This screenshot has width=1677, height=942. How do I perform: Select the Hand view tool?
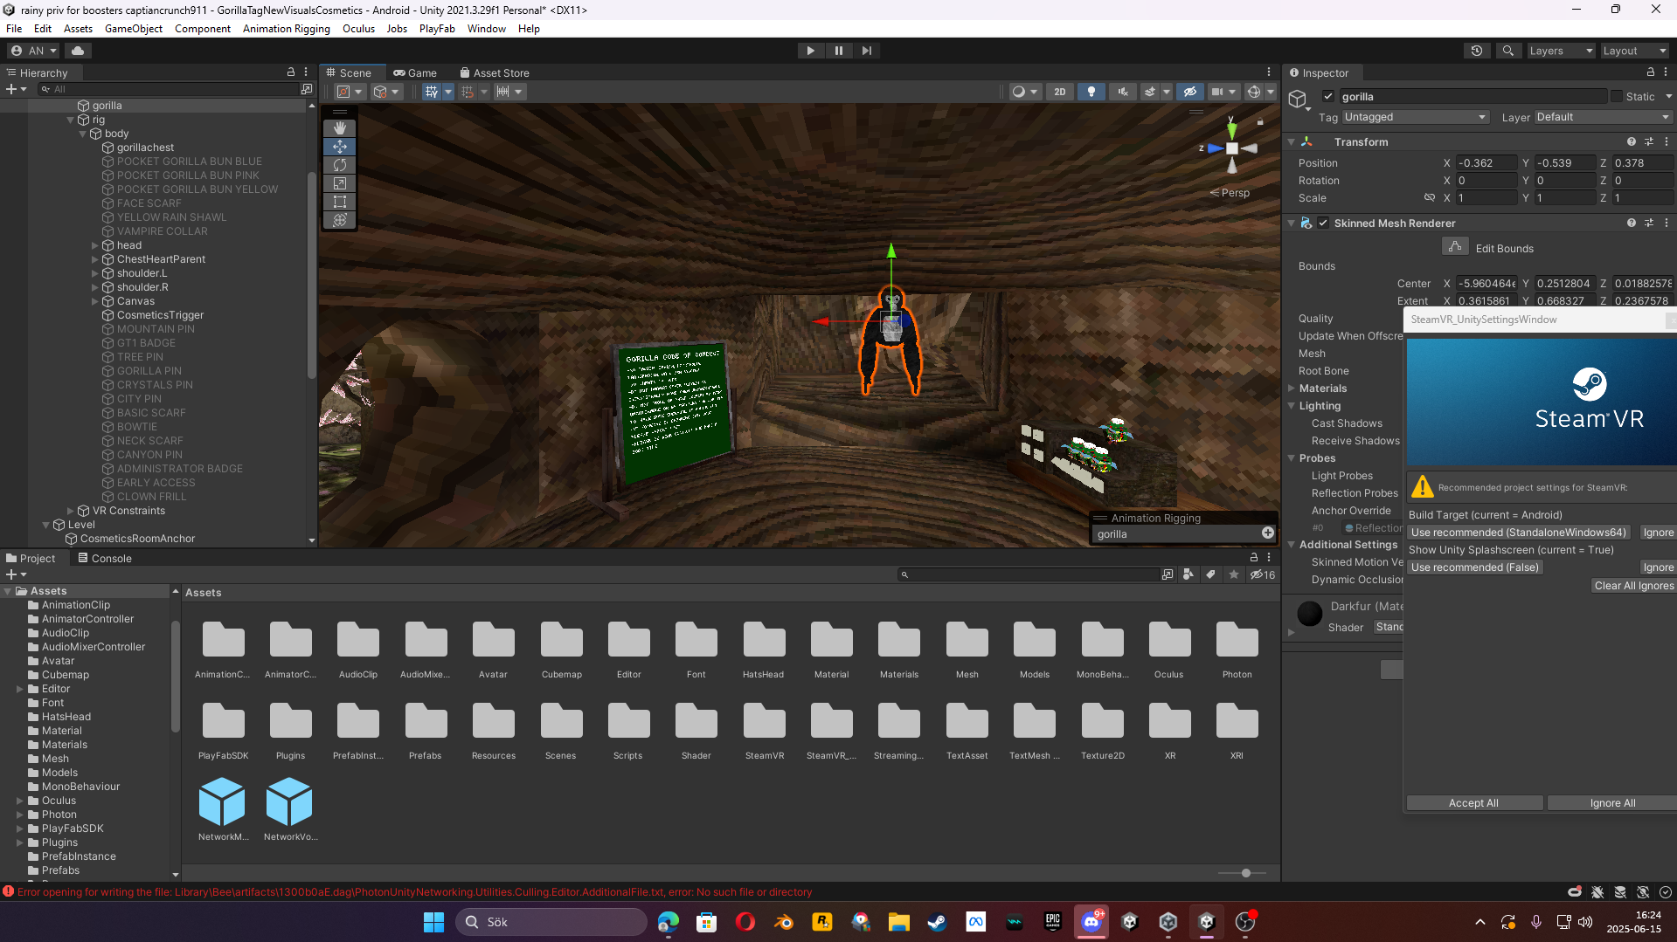point(340,128)
